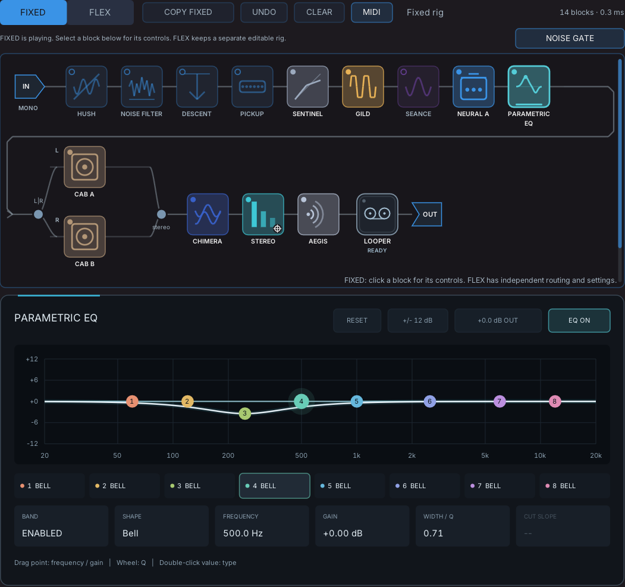625x587 pixels.
Task: Select the 5 BELL band tab
Action: (x=350, y=486)
